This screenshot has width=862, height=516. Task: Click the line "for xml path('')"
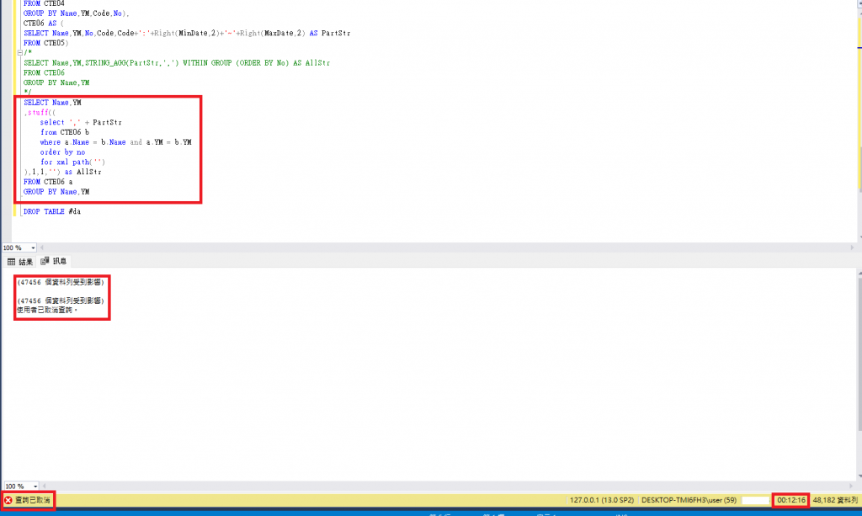[x=72, y=162]
